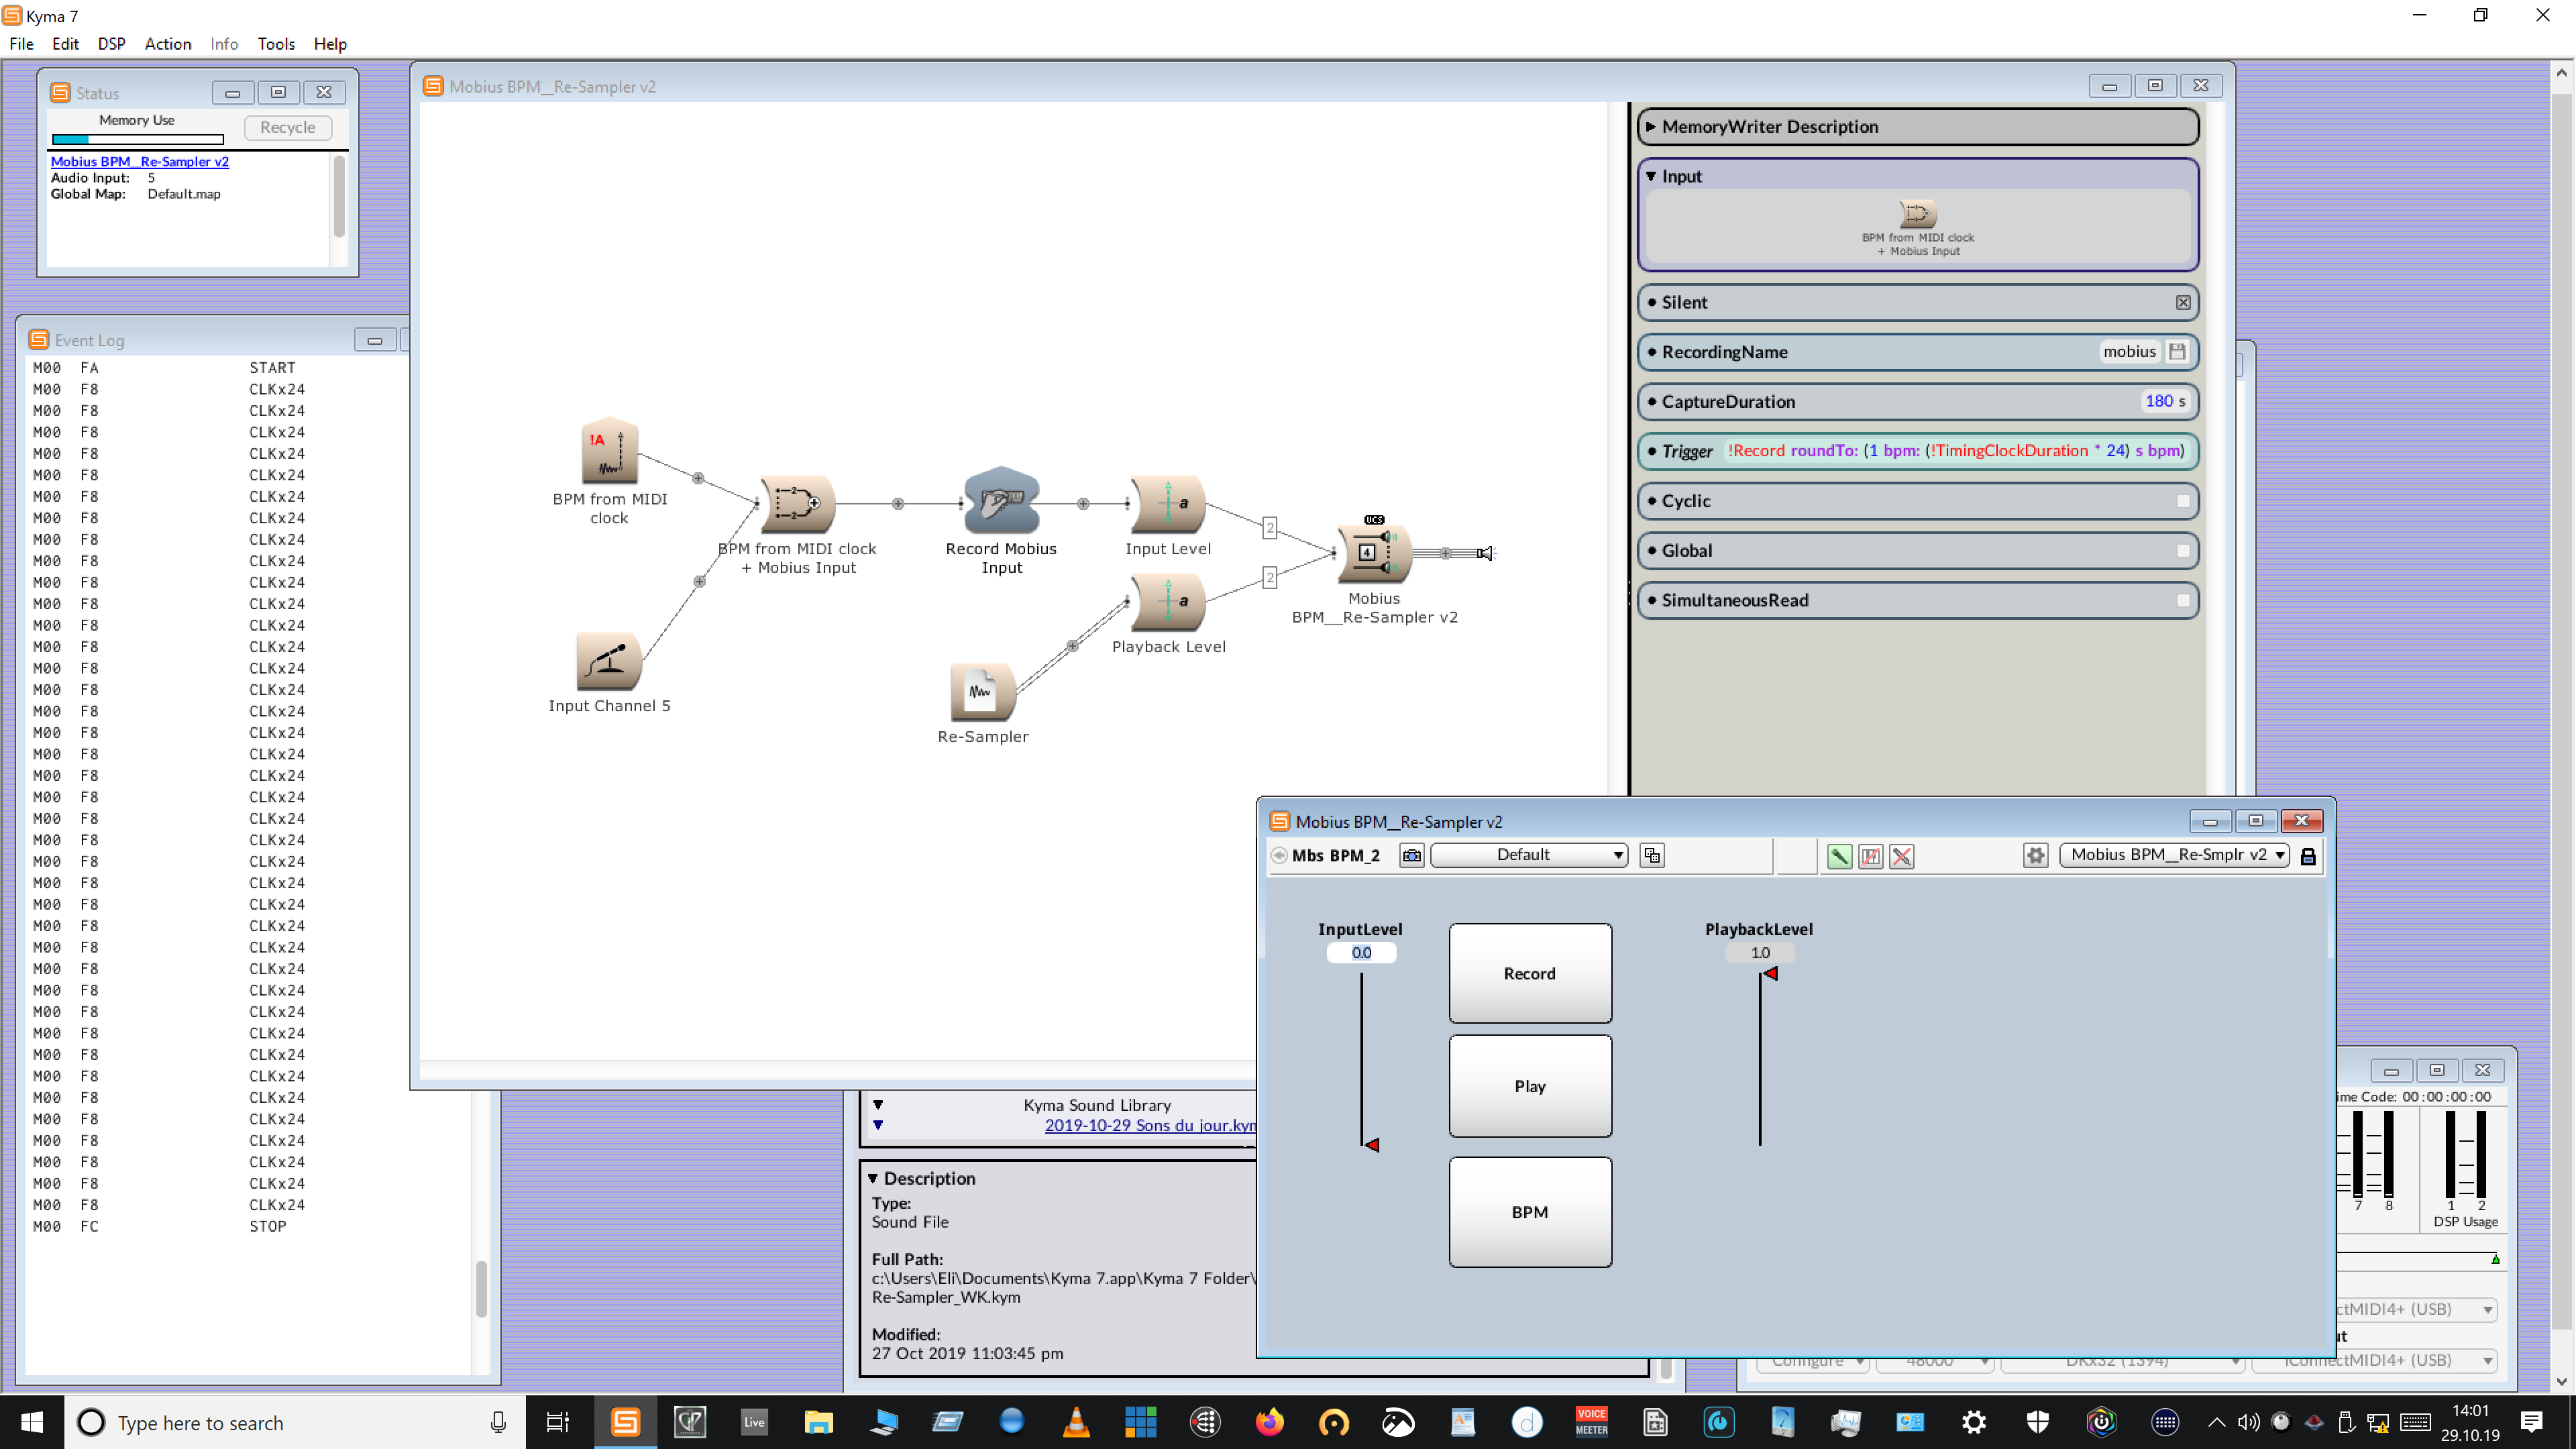
Task: Click the preset snapshot camera icon
Action: click(1411, 855)
